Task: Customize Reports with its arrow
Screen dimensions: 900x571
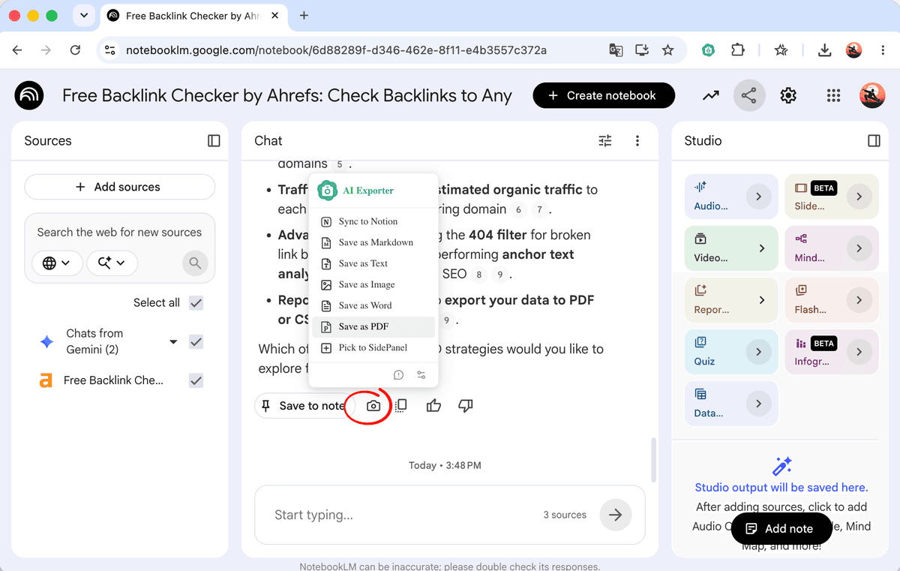Action: tap(762, 300)
